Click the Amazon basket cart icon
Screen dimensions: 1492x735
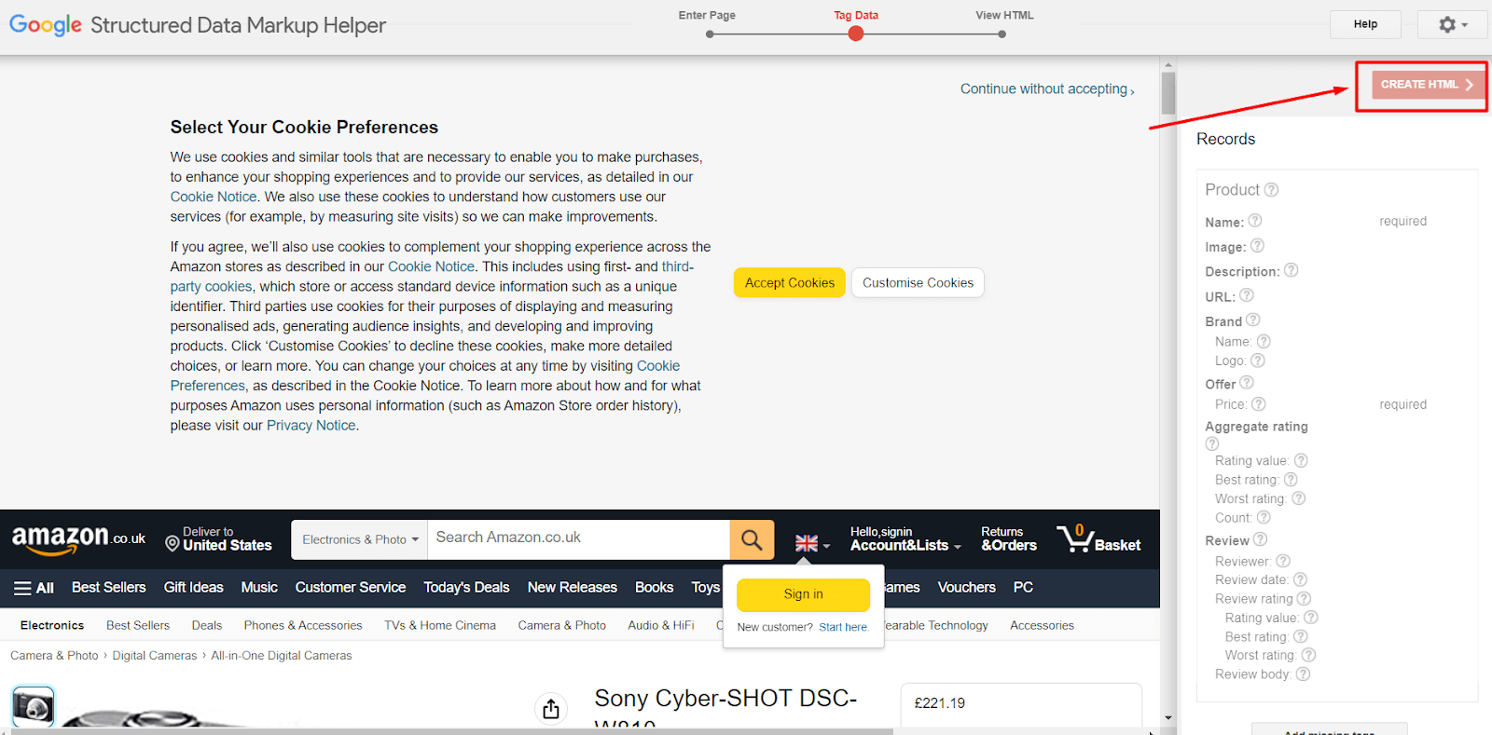coord(1075,538)
